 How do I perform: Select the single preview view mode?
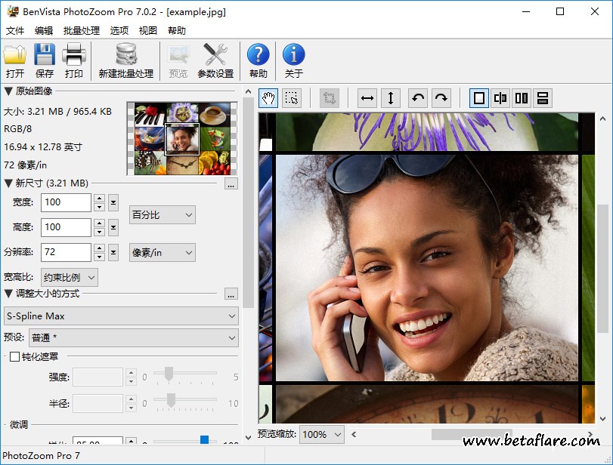tap(478, 98)
